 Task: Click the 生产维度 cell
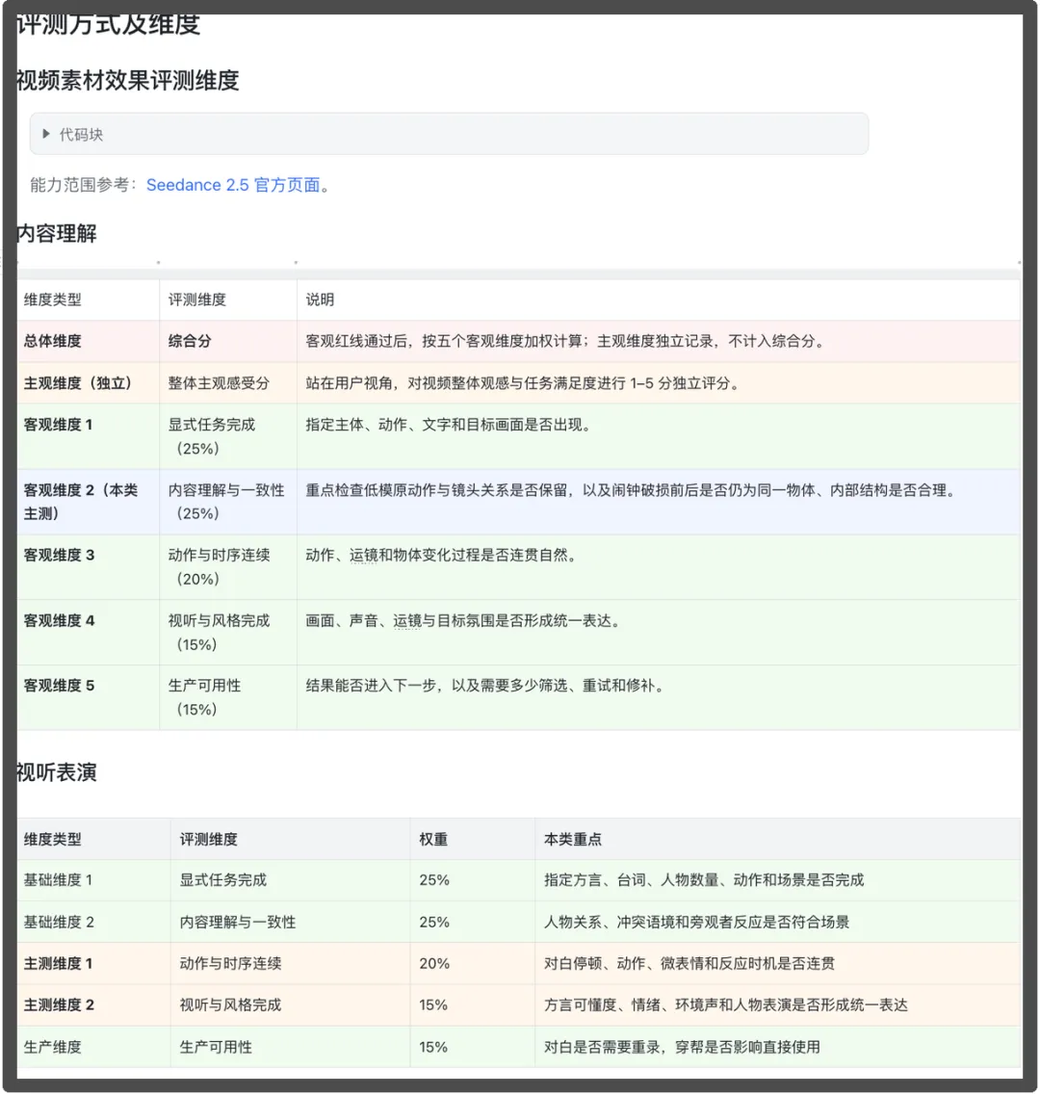click(x=93, y=1048)
